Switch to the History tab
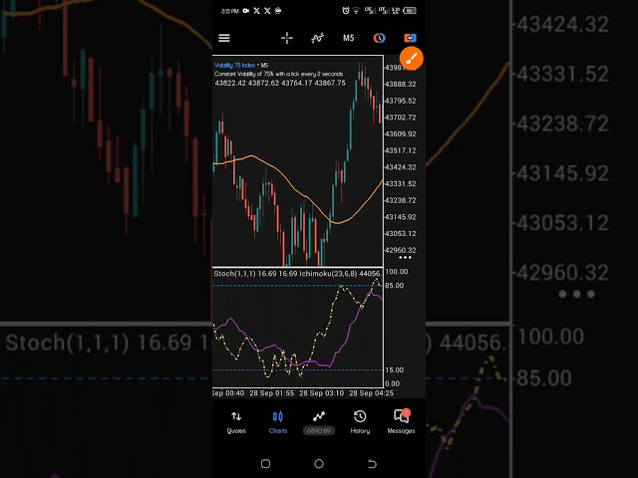Viewport: 638px width, 478px height. click(x=360, y=422)
